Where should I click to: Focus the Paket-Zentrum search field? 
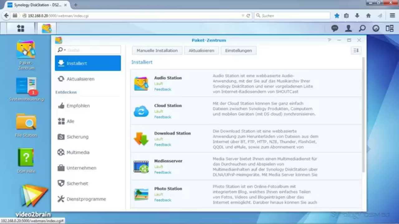[x=88, y=50]
